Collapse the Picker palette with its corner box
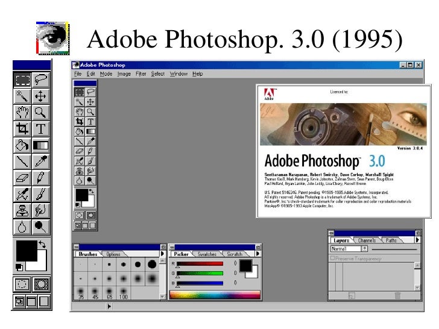Viewport: 439px width, 329px height. pyautogui.click(x=258, y=247)
